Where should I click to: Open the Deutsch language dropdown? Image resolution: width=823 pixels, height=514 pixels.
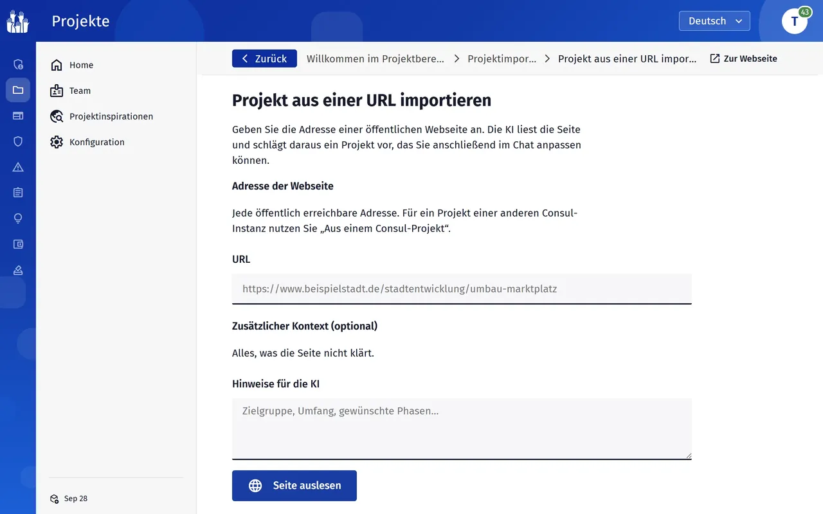coord(714,21)
